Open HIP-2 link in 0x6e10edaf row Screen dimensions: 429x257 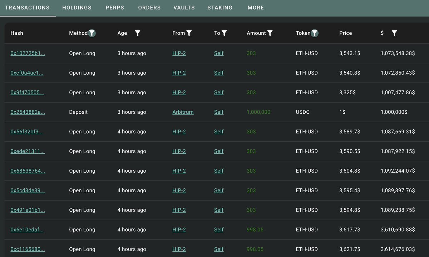tap(179, 230)
